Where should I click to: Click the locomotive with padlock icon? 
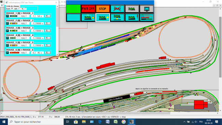(88, 17)
